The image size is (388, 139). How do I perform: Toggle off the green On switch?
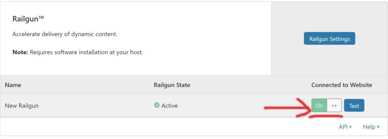point(319,105)
